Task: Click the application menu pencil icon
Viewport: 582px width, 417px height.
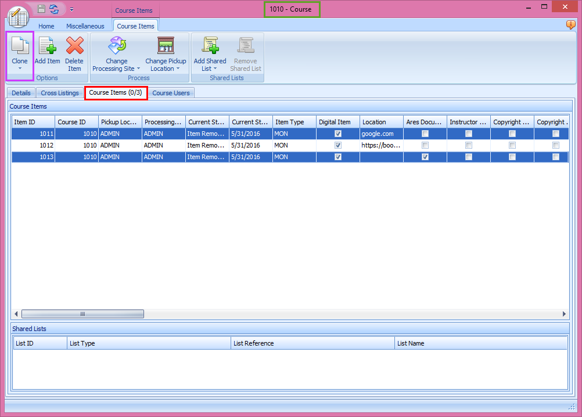Action: 18,16
